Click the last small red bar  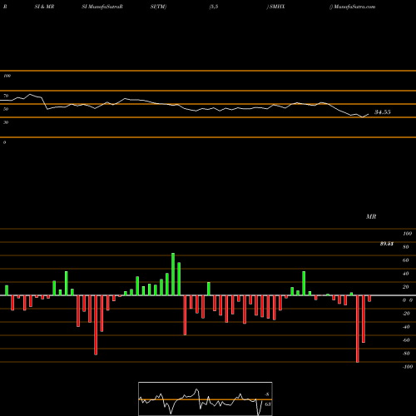[x=369, y=299]
